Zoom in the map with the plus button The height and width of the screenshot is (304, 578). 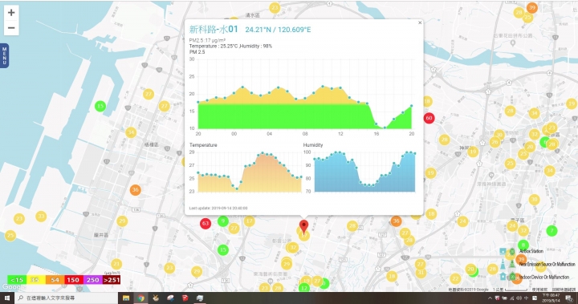pyautogui.click(x=11, y=13)
